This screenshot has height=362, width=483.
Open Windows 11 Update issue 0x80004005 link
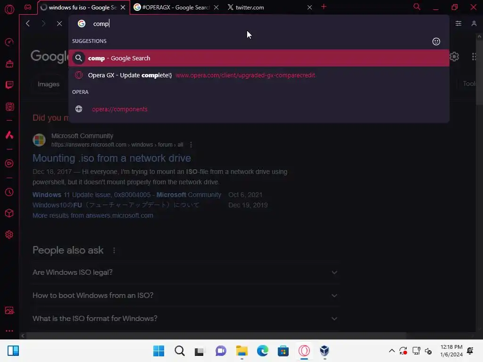127,195
